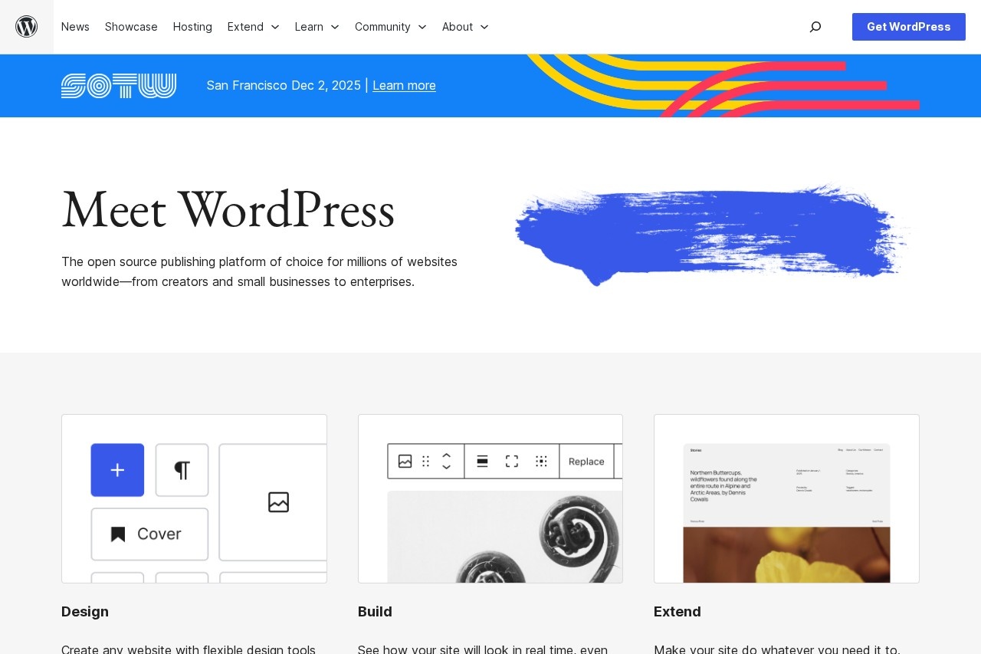The width and height of the screenshot is (981, 654).
Task: Open the News menu item
Action: tap(75, 27)
